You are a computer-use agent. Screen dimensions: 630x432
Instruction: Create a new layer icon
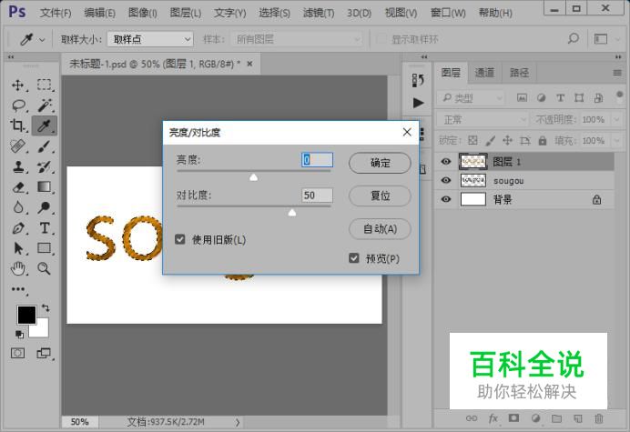578,418
